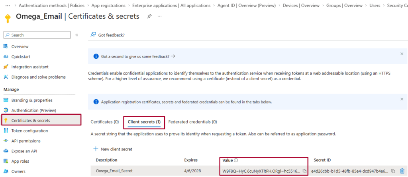Screen dimensions: 408x177
Task: Click the Branding & properties card icon
Action: (6, 100)
